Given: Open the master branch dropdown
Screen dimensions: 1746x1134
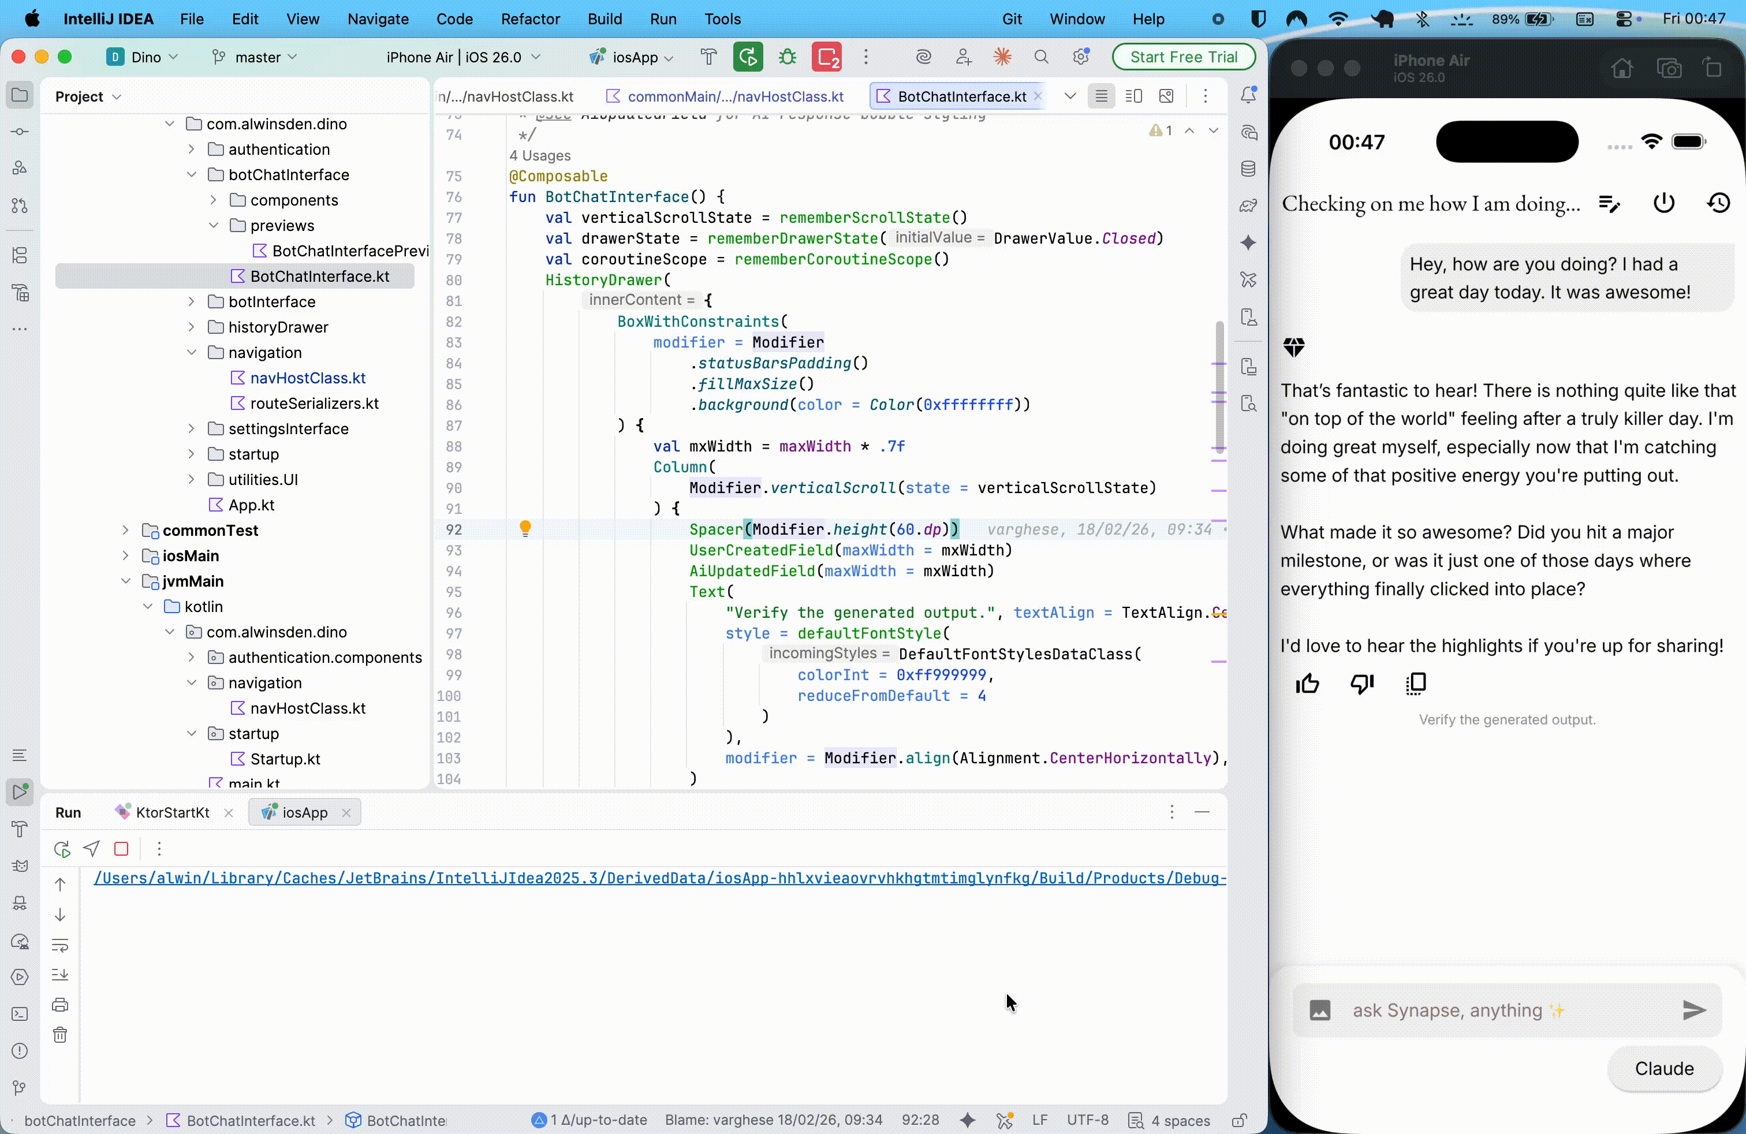Looking at the screenshot, I should tap(253, 57).
